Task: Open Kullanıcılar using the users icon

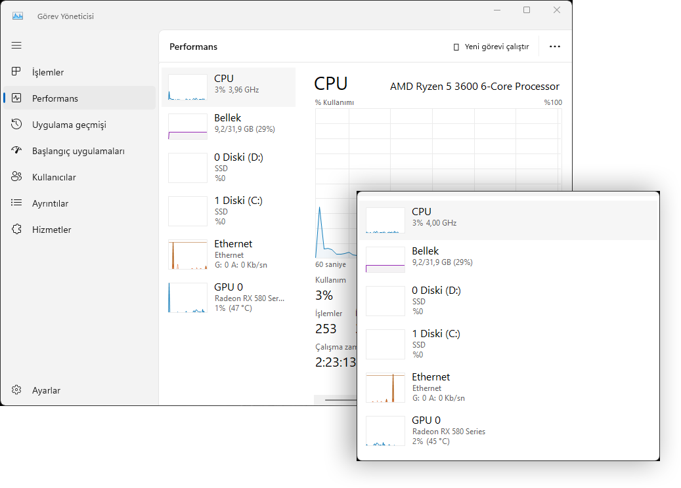Action: pos(16,176)
